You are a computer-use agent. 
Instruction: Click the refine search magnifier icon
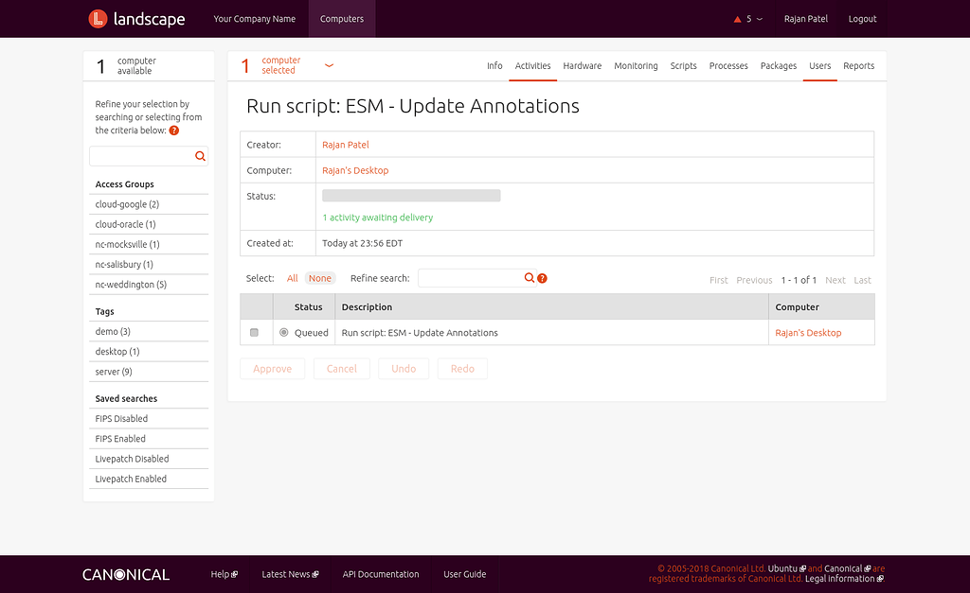click(530, 278)
